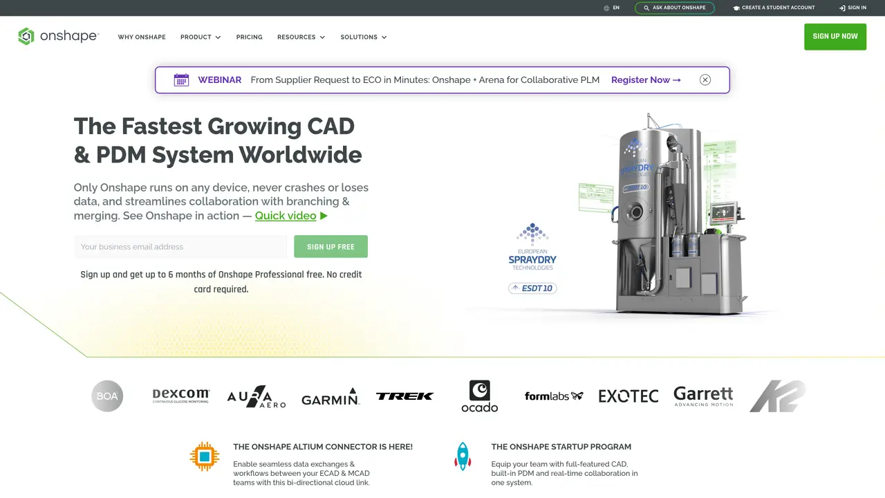Click the K2 logo
The height and width of the screenshot is (498, 885).
778,396
